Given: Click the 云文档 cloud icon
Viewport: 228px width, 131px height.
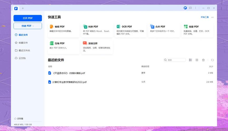Looking at the screenshot, I should tap(16, 58).
